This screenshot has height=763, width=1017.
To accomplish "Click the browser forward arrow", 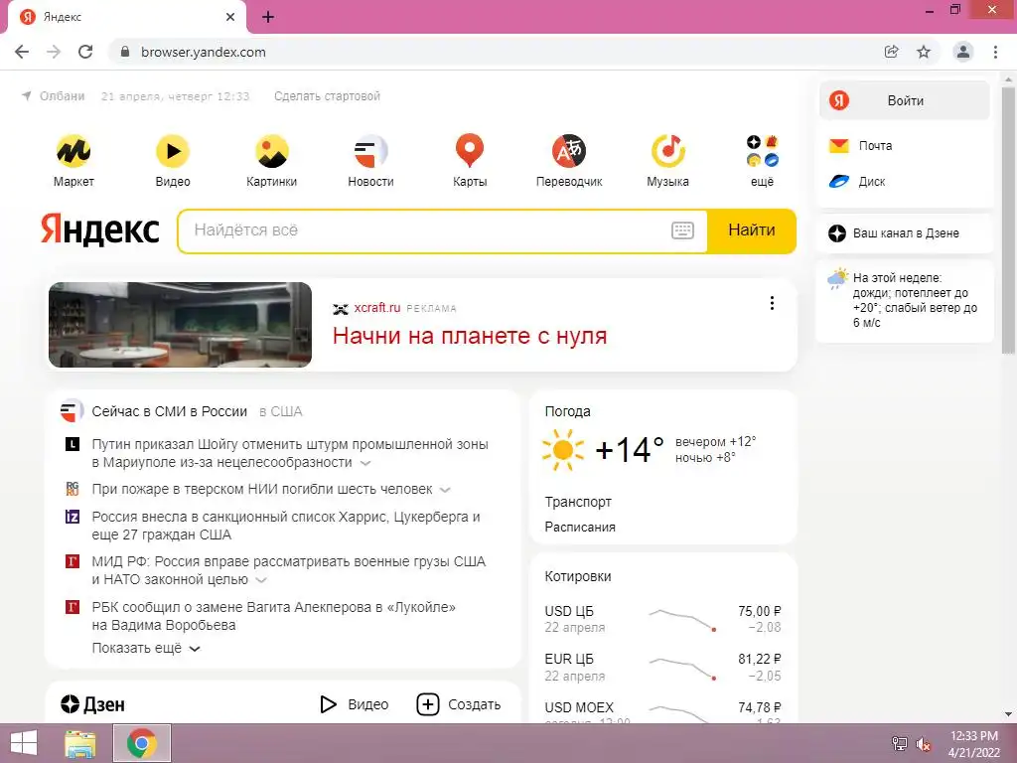I will pyautogui.click(x=54, y=52).
